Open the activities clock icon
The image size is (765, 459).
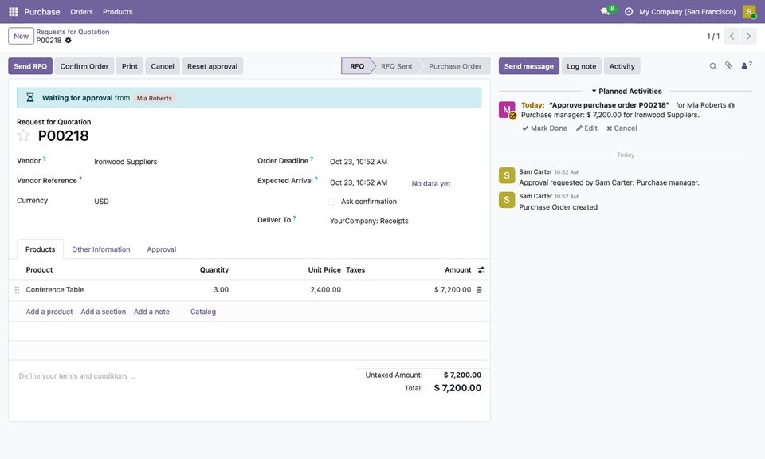(629, 12)
